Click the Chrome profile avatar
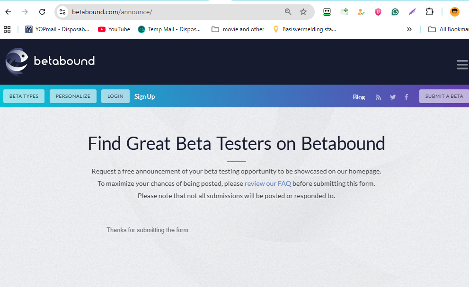 [x=454, y=12]
